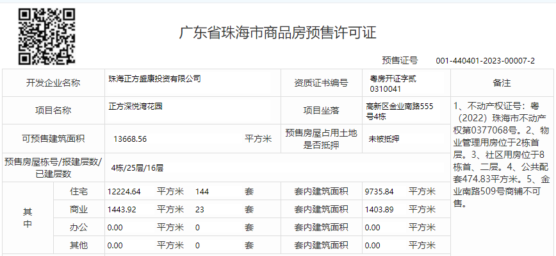This screenshot has width=556, height=256.
Task: Click project address 高新区金业南路555号4栋
Action: [x=400, y=111]
